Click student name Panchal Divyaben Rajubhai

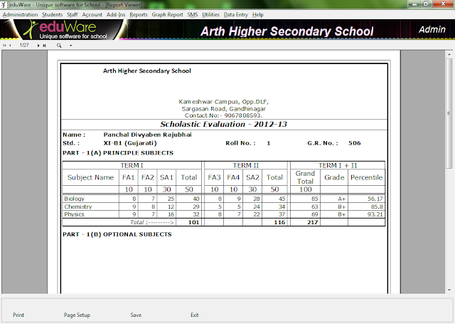pos(147,135)
